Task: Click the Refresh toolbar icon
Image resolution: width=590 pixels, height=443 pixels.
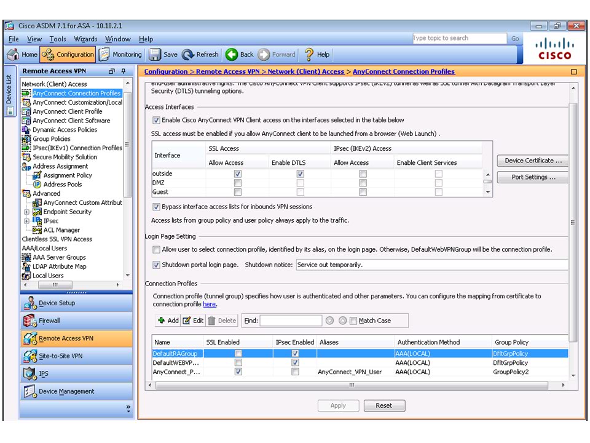Action: 188,54
